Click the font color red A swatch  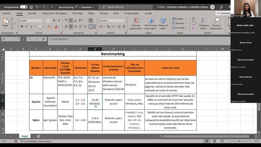click(x=56, y=27)
